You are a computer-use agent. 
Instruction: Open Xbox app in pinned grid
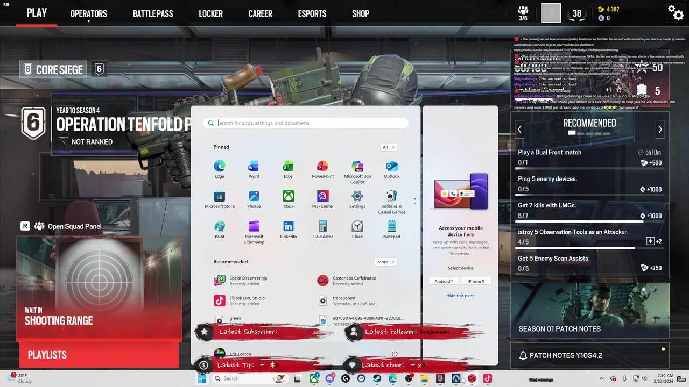tap(288, 199)
